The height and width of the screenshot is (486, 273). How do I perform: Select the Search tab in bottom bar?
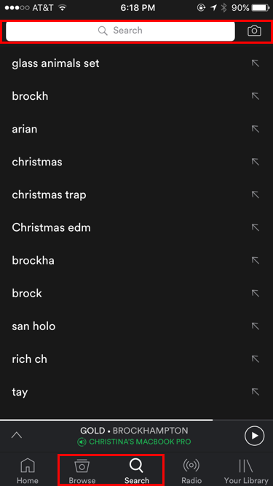pos(137,470)
